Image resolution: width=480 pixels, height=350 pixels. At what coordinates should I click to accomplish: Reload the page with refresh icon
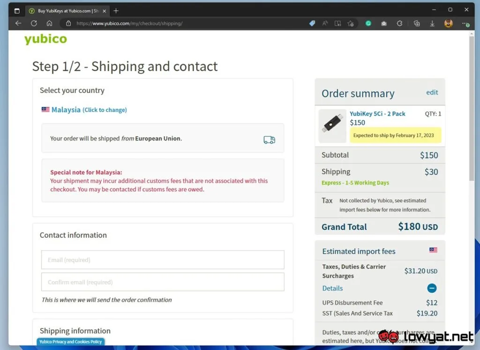click(34, 23)
